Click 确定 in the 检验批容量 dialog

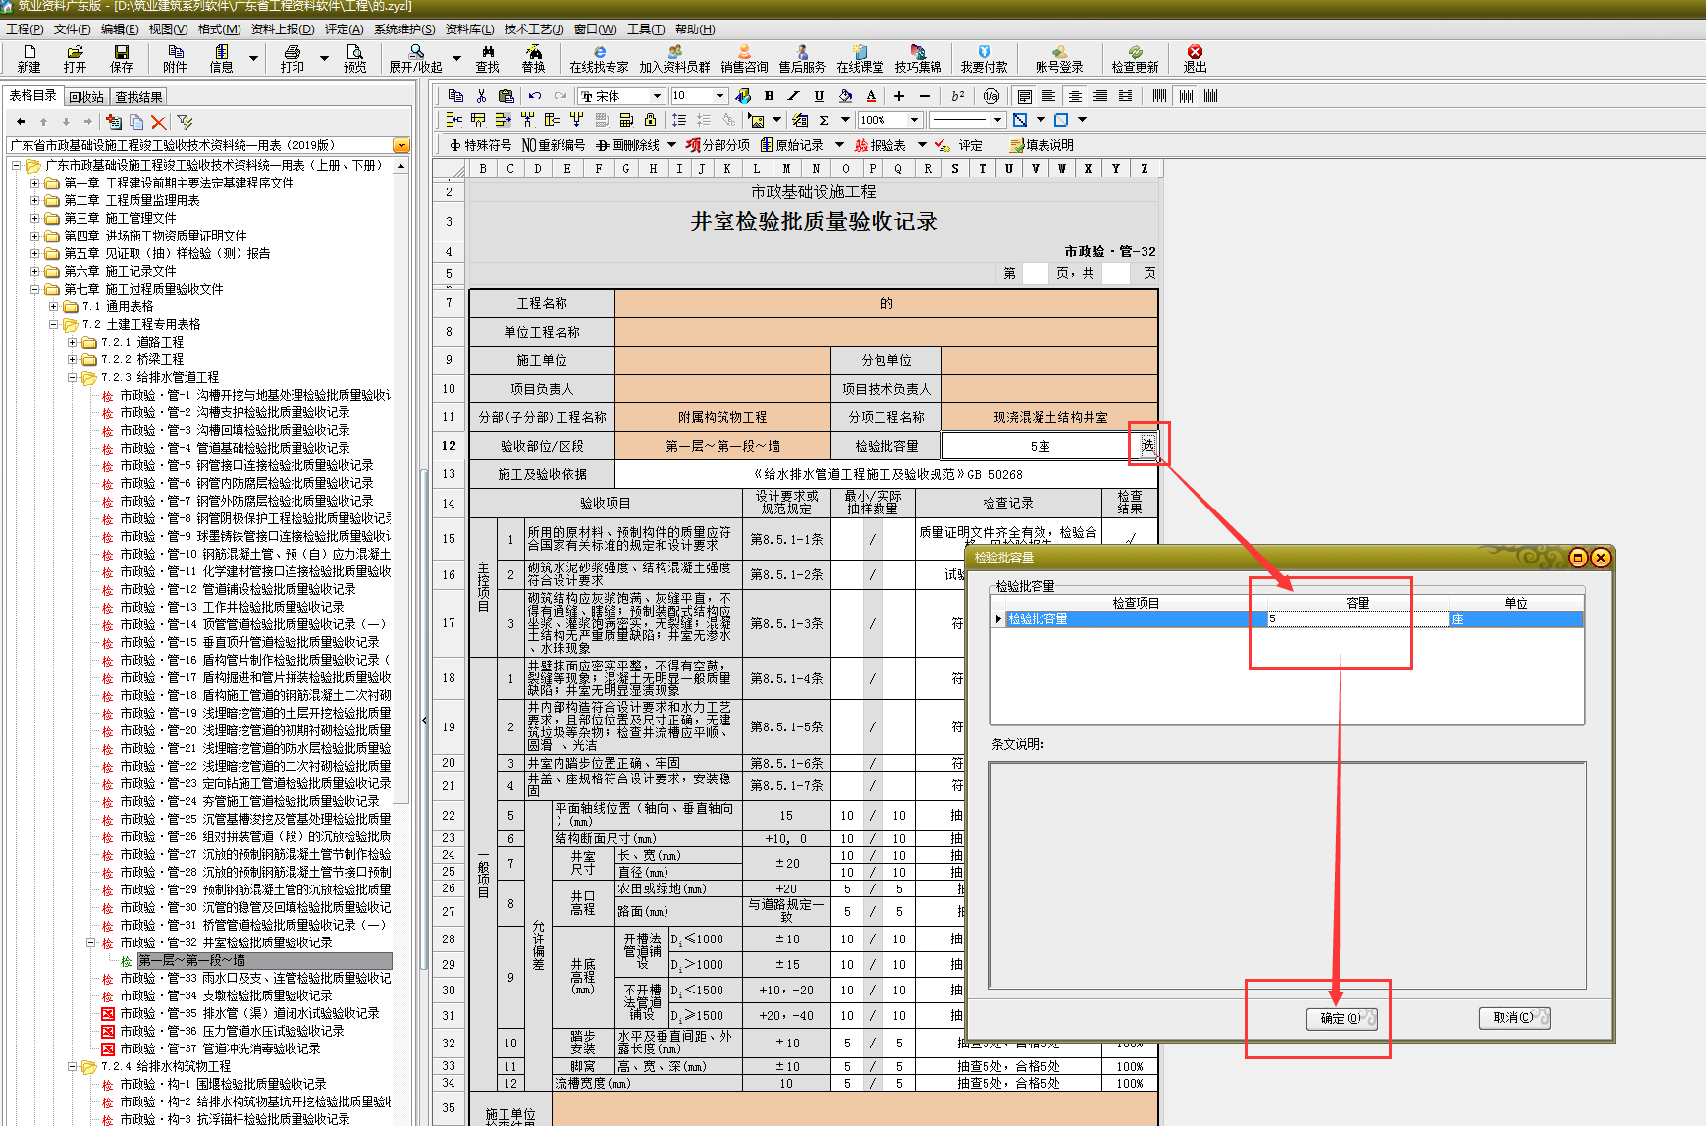[x=1342, y=1018]
